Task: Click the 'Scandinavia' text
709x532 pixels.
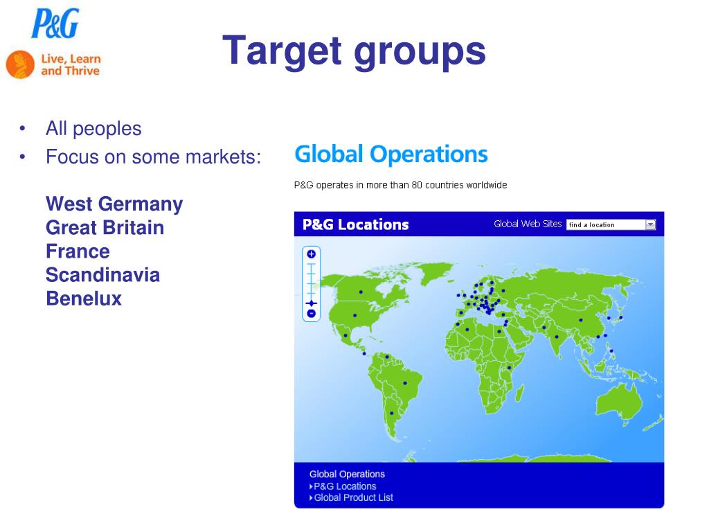Action: click(x=102, y=275)
